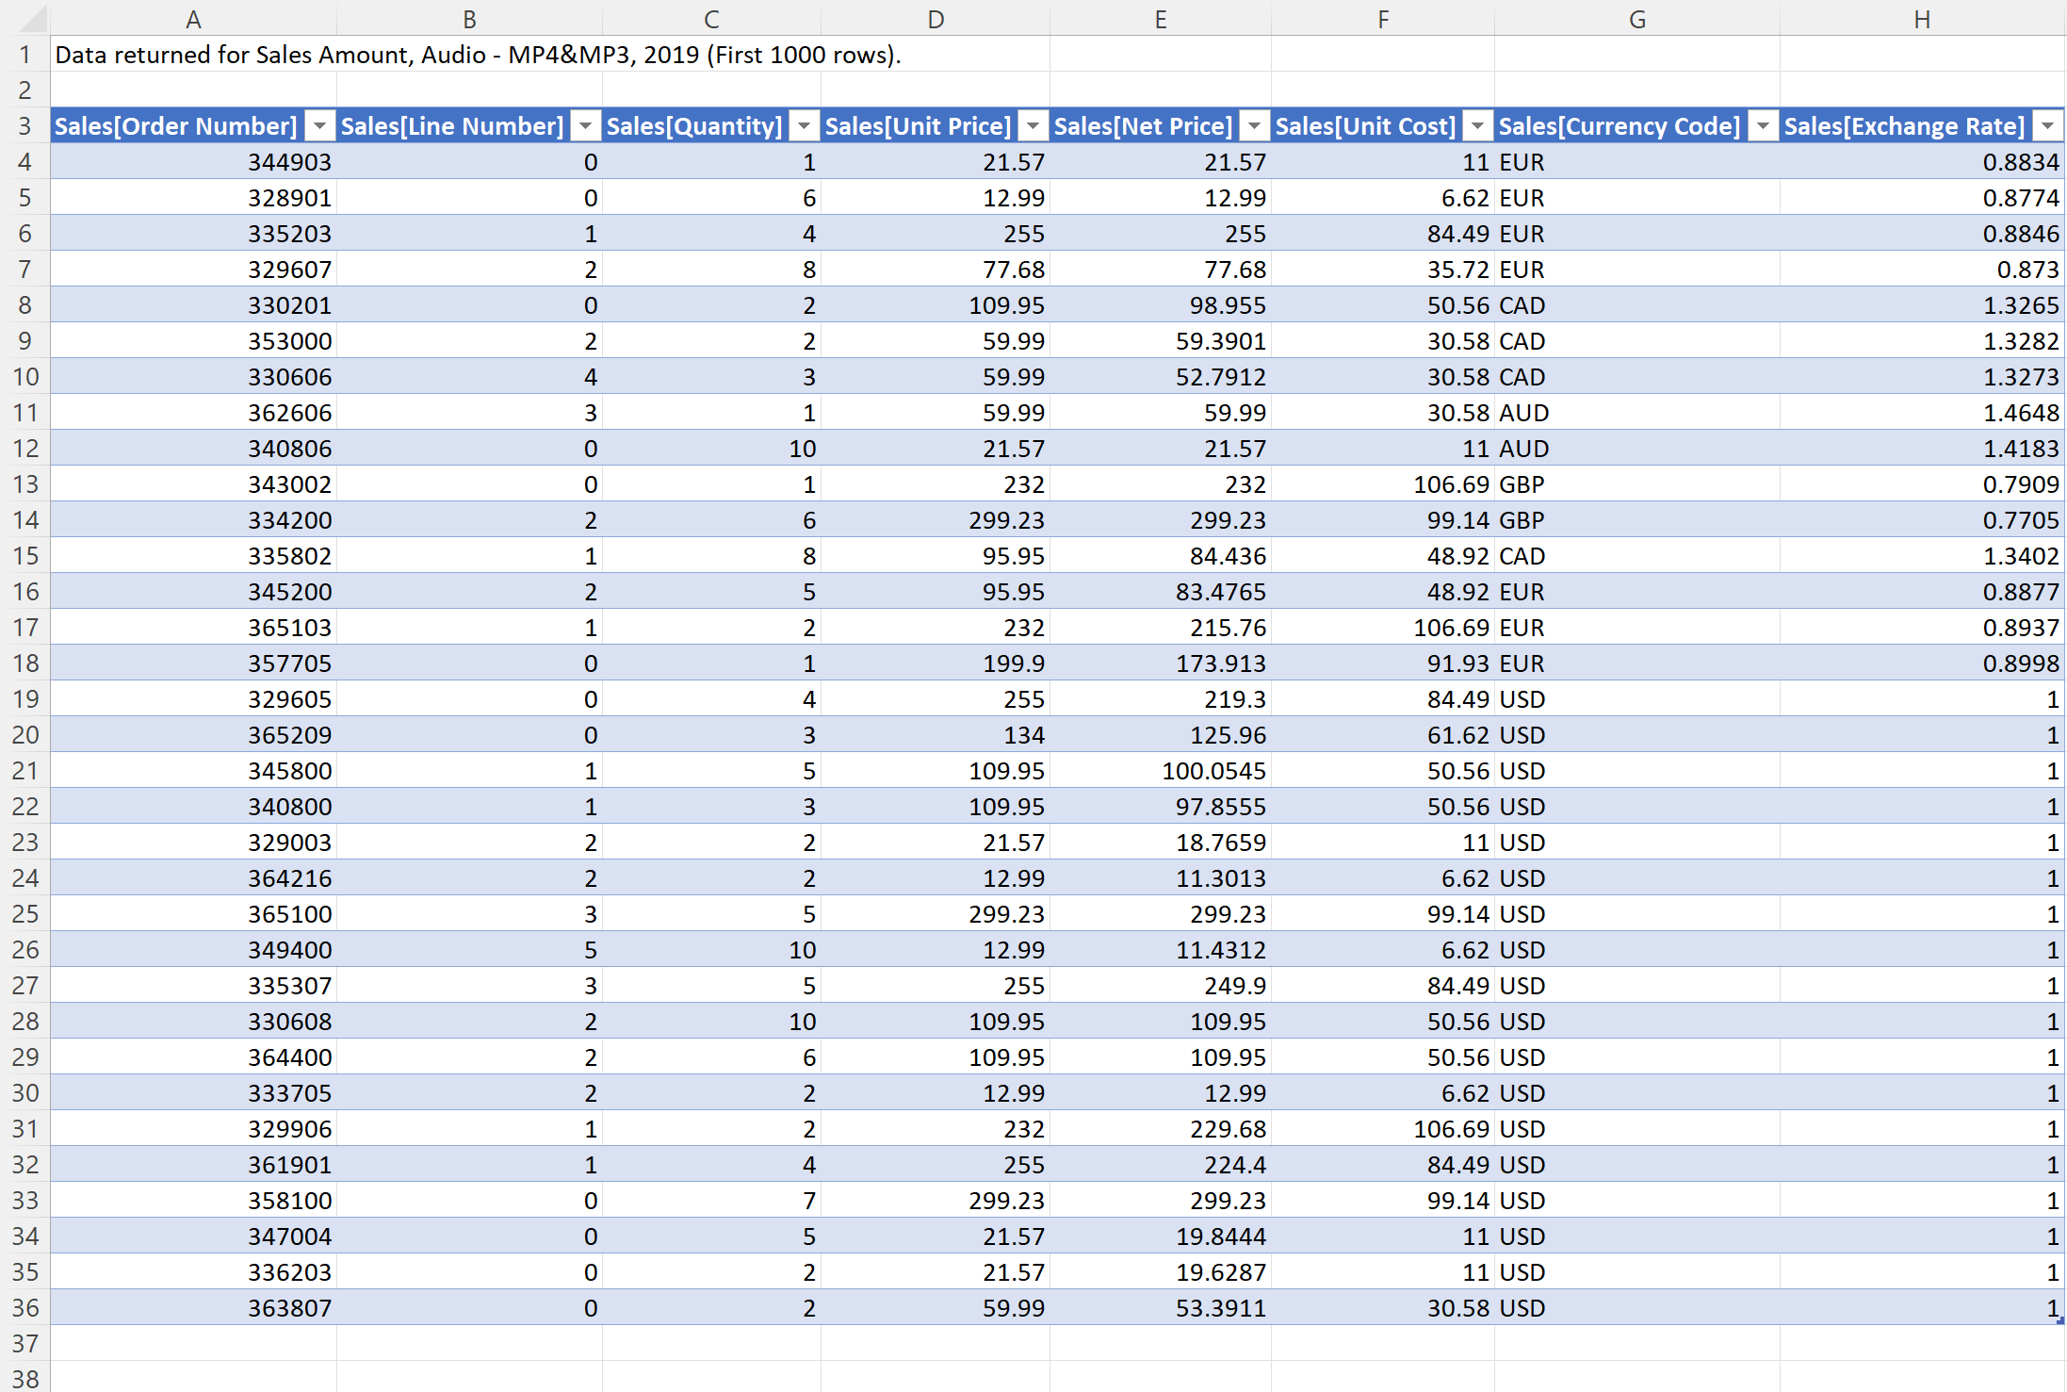Select net price cell 173.913
The width and height of the screenshot is (2067, 1392).
[1161, 663]
